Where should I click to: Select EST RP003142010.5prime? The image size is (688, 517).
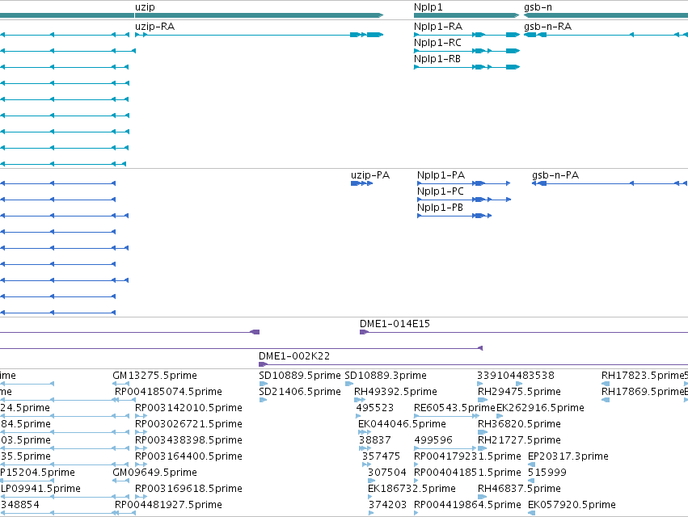(x=188, y=408)
